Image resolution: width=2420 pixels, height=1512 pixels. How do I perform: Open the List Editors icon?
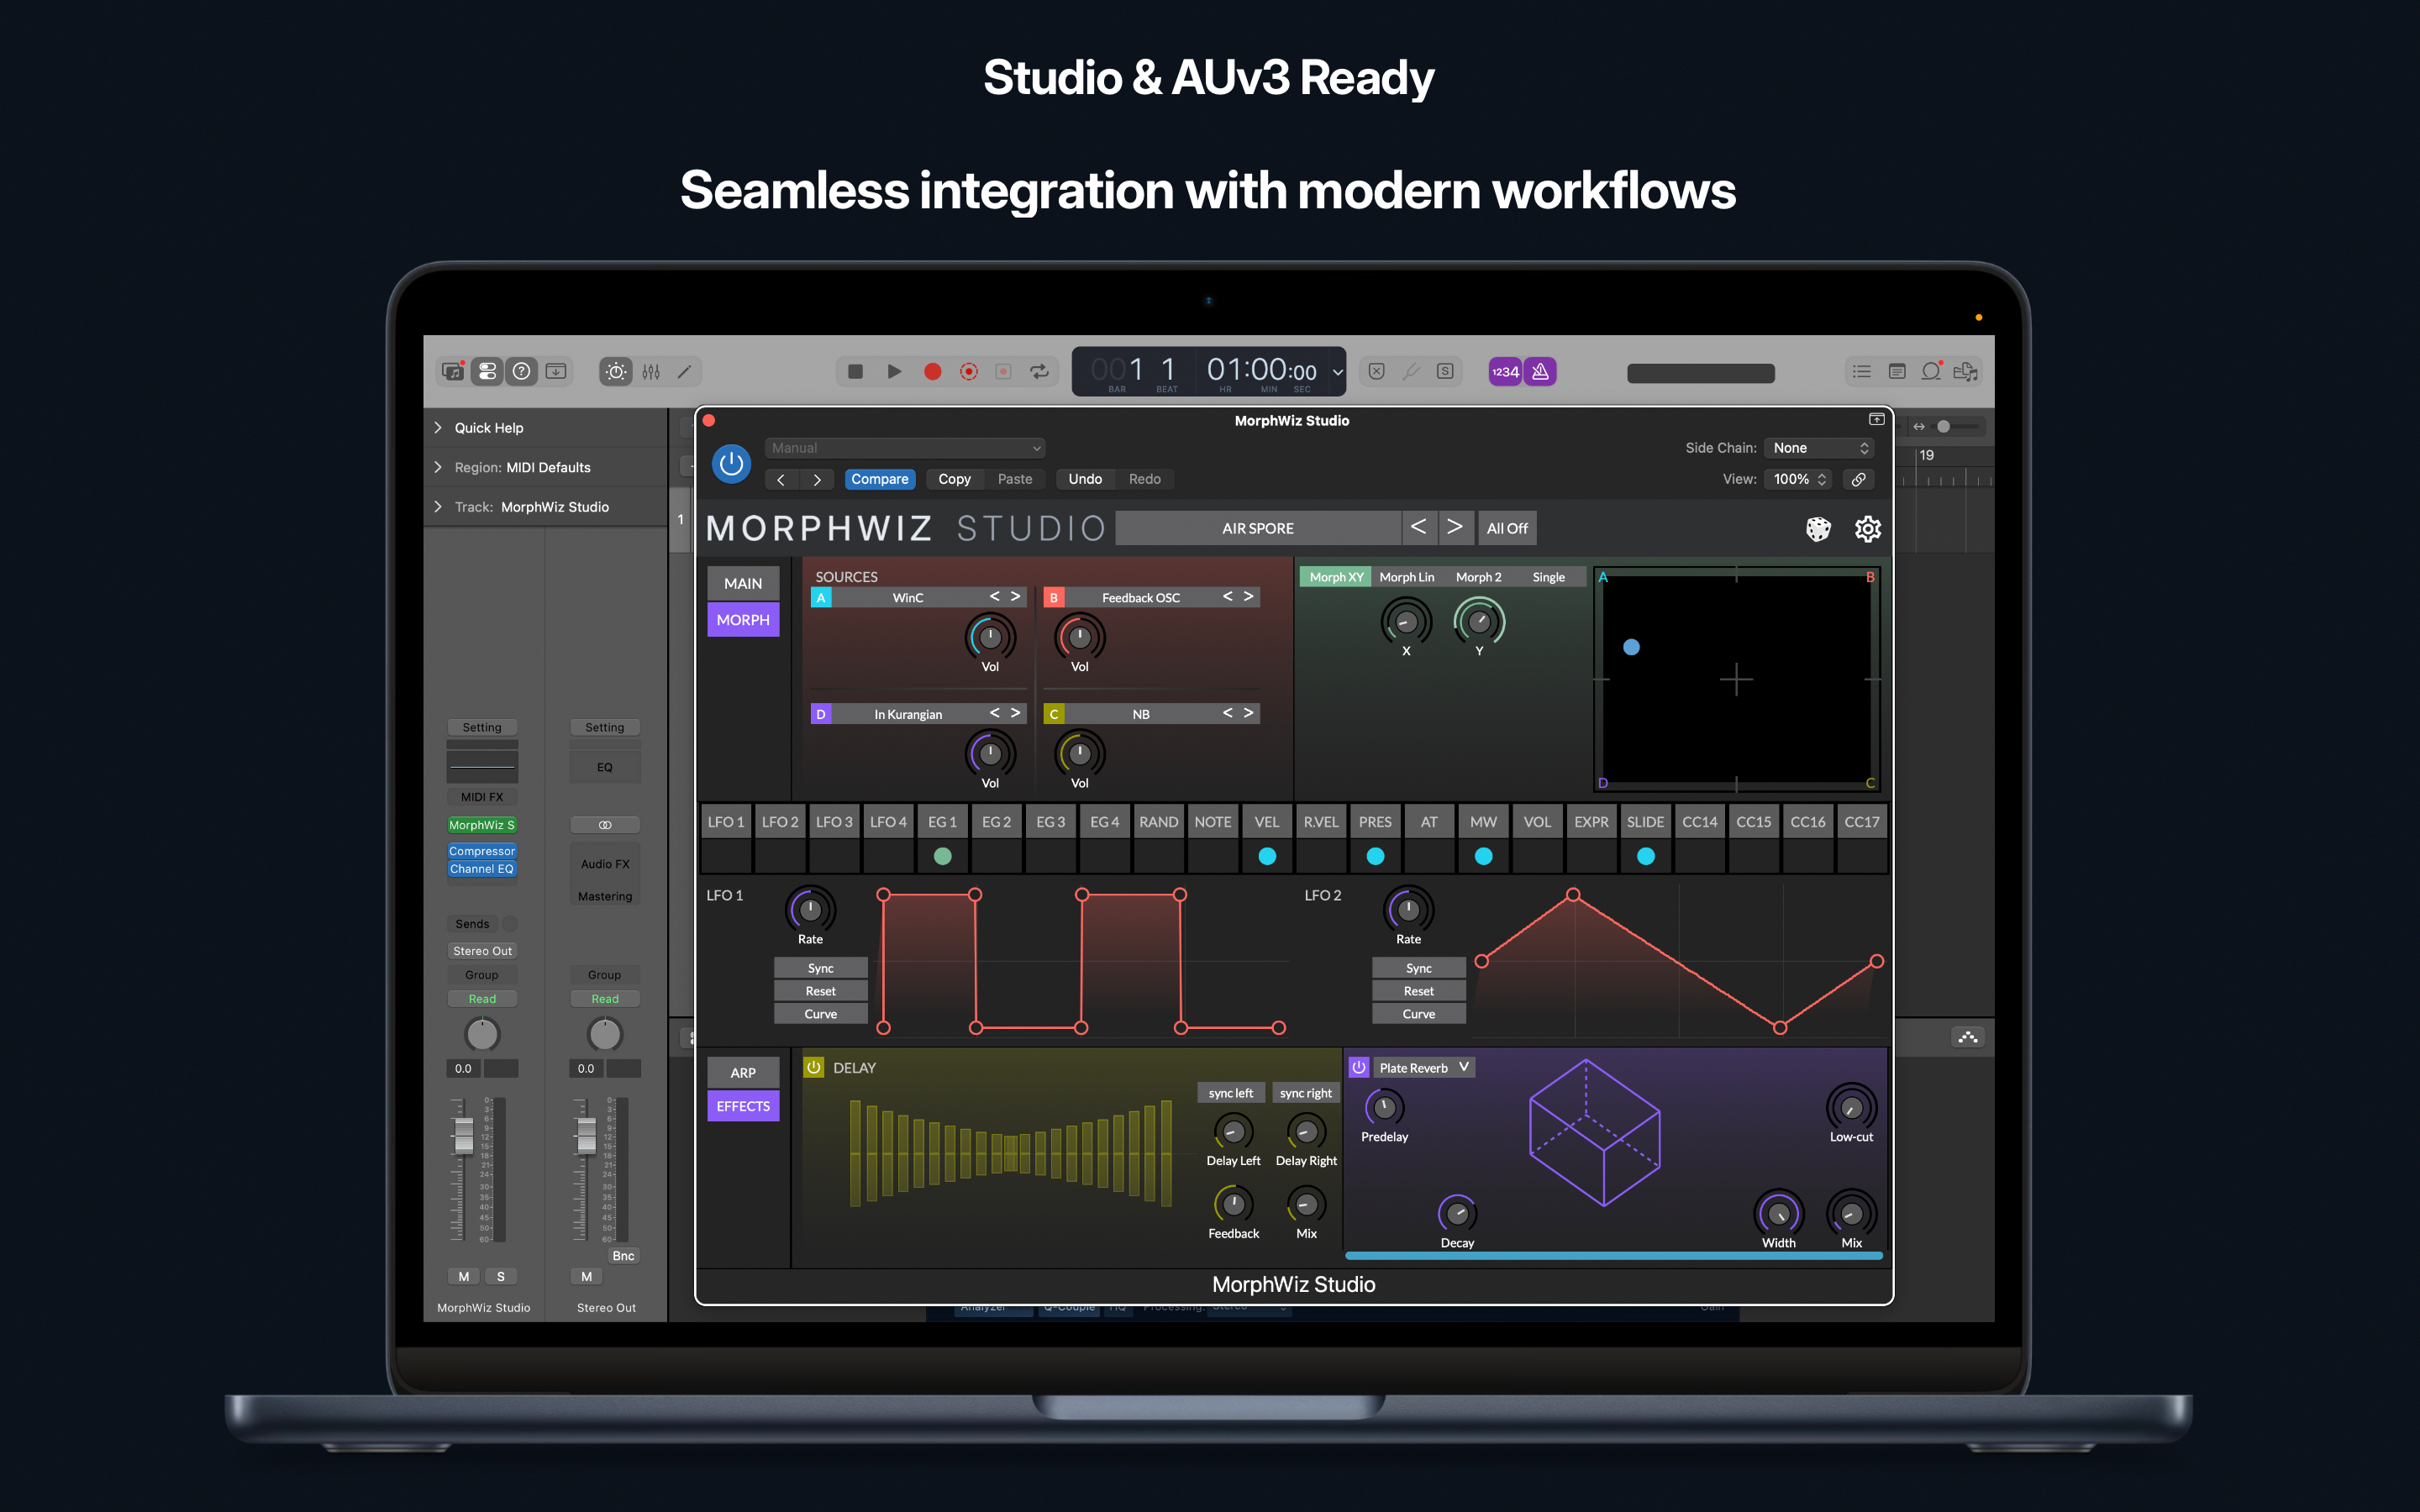click(1861, 371)
